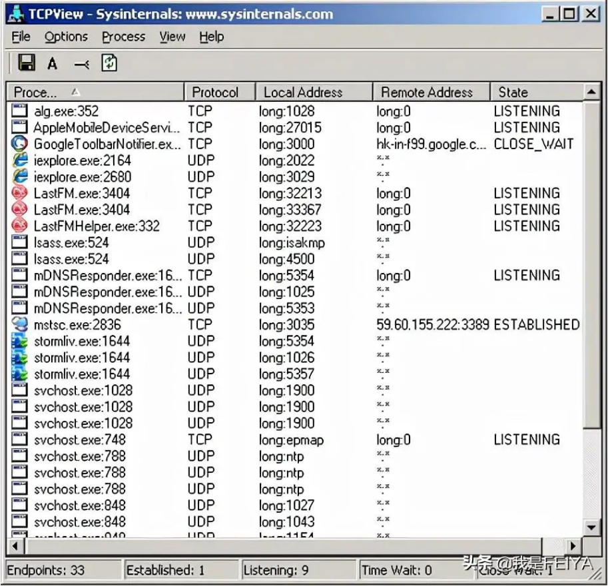Toggle show unconnected endpoints toolbar icon
The width and height of the screenshot is (608, 586).
[x=81, y=64]
